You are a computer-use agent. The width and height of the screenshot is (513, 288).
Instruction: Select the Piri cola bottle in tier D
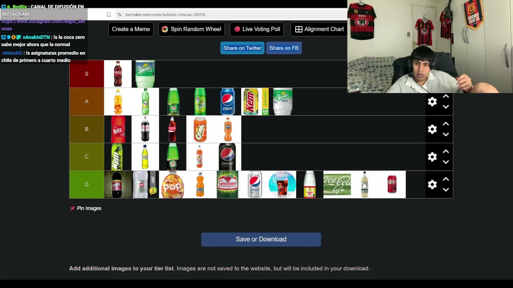118,184
